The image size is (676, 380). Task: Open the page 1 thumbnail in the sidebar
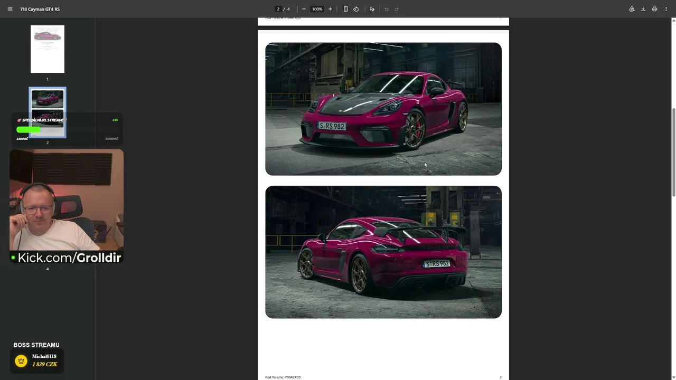click(48, 49)
